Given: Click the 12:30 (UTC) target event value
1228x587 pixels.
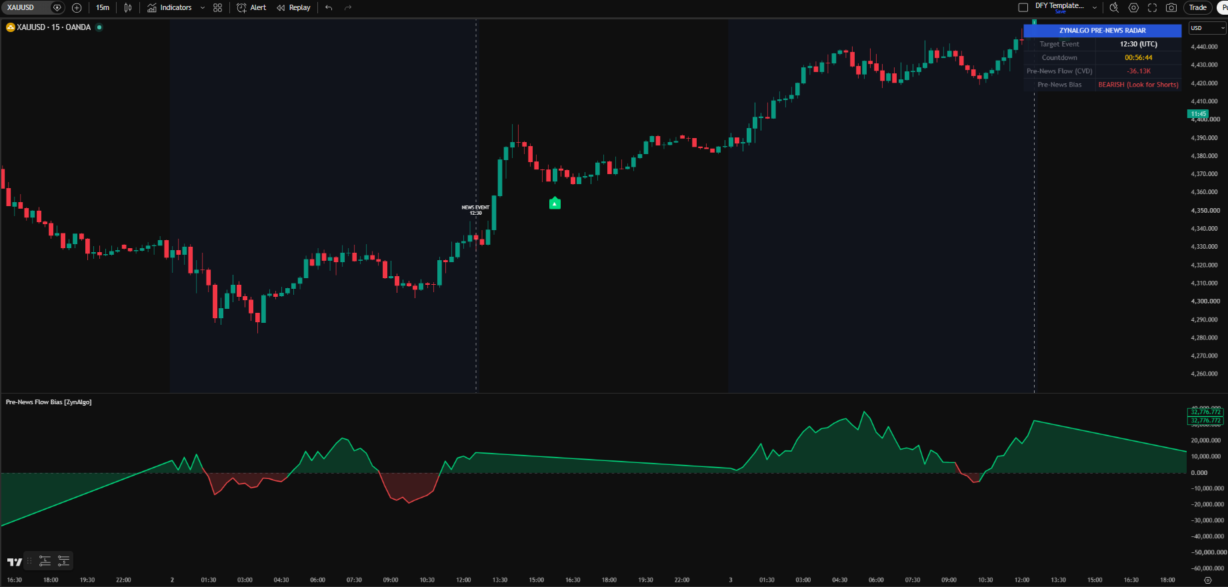Looking at the screenshot, I should 1139,44.
